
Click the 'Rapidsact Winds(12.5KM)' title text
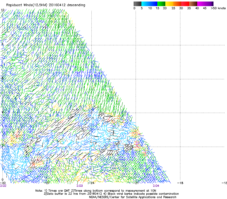pos(27,5)
